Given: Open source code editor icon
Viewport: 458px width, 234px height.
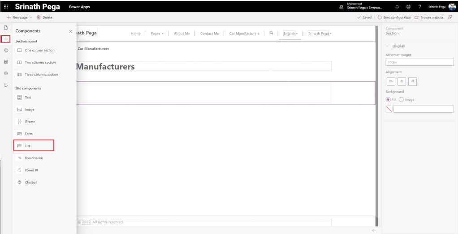Looking at the screenshot, I should click(x=373, y=230).
